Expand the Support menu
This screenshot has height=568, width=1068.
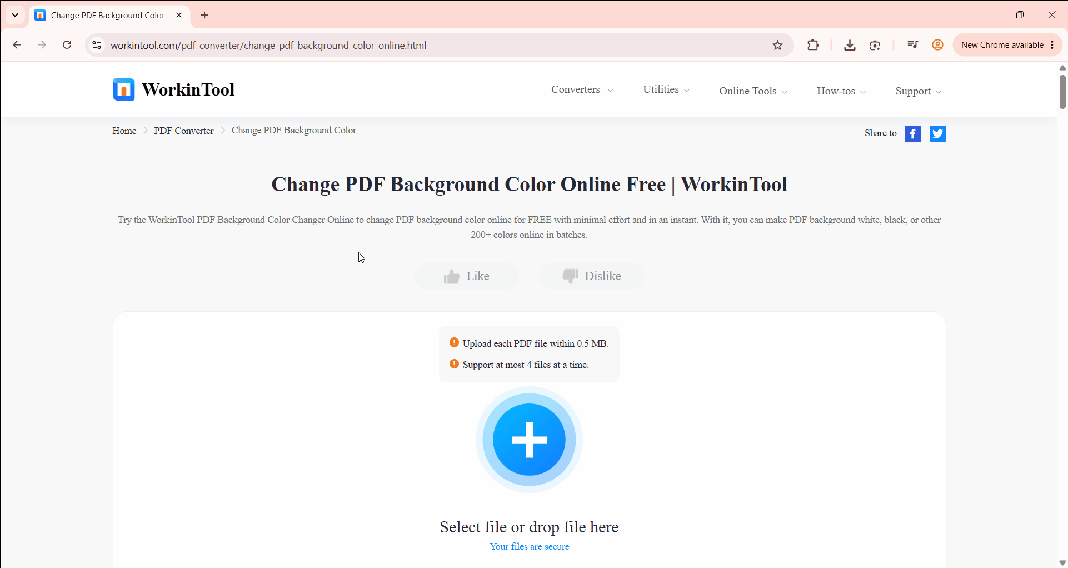pyautogui.click(x=919, y=91)
